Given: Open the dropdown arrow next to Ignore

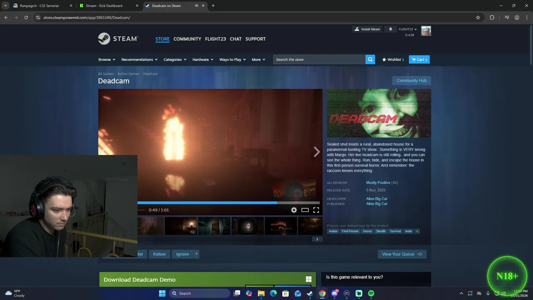Looking at the screenshot, I should [196, 254].
